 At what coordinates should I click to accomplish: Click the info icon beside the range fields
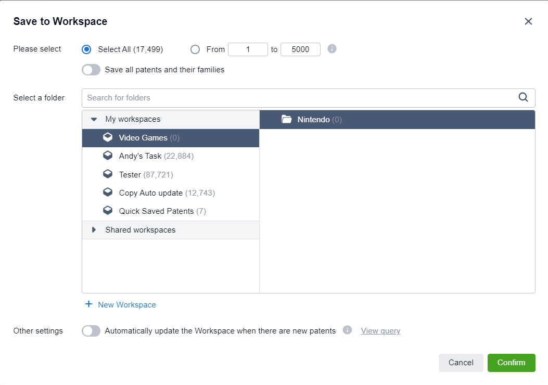point(332,49)
